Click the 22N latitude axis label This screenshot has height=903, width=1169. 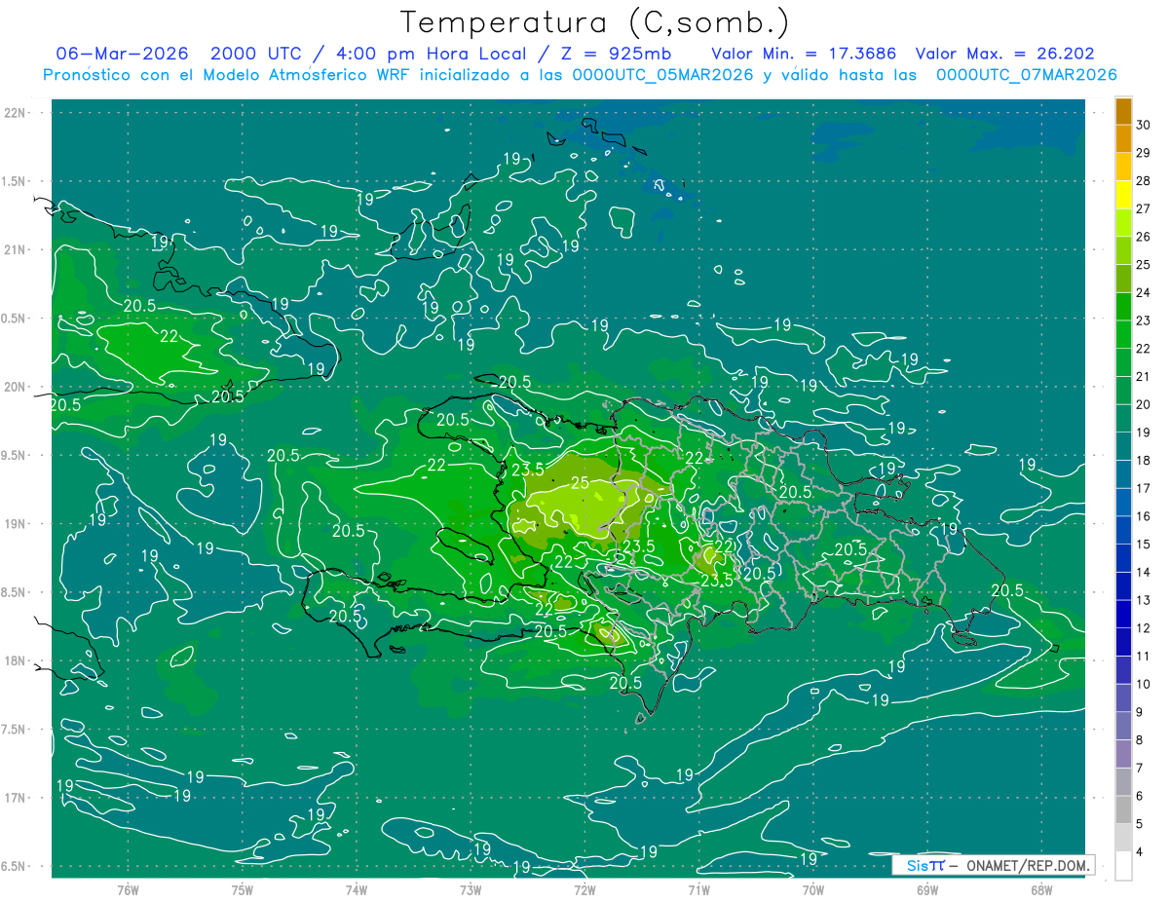[x=14, y=112]
